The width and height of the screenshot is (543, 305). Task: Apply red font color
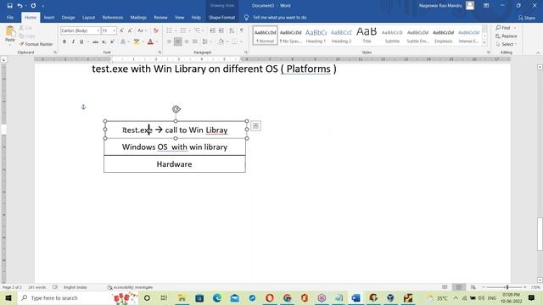[150, 42]
